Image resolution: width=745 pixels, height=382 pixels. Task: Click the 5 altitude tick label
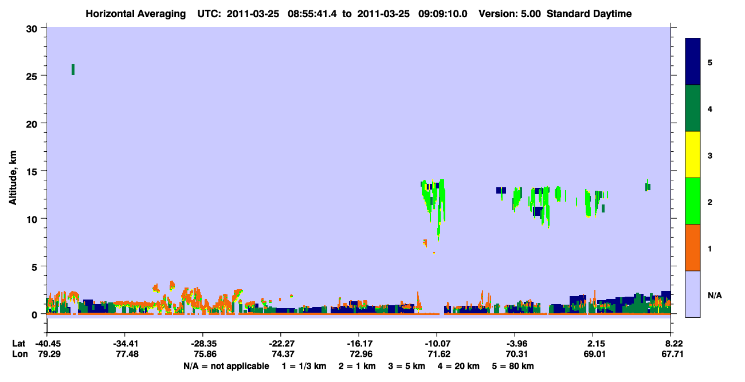[x=36, y=266]
